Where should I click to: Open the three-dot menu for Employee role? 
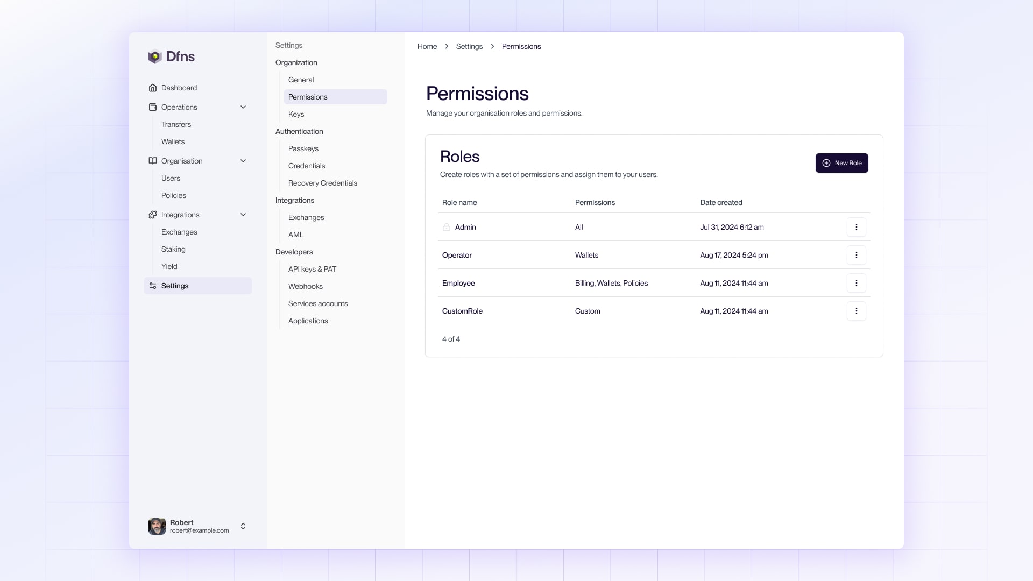pos(856,283)
